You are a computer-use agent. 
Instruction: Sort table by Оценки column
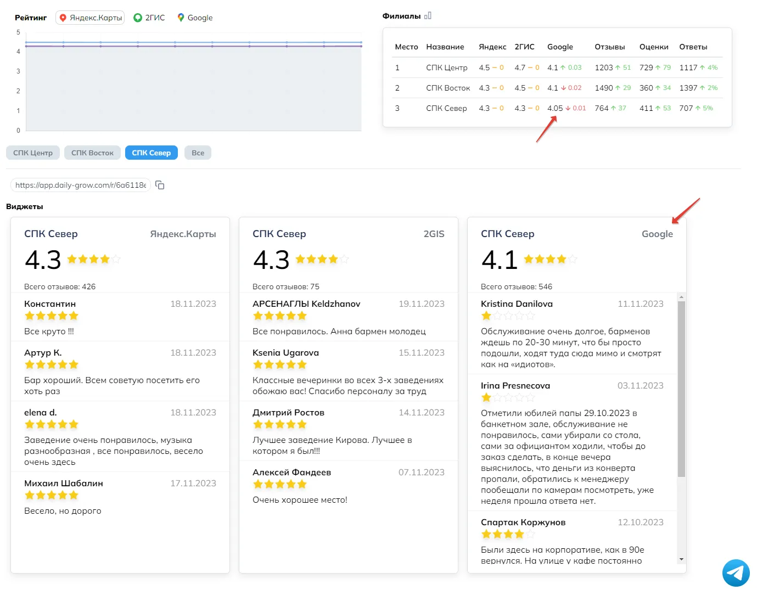point(654,47)
